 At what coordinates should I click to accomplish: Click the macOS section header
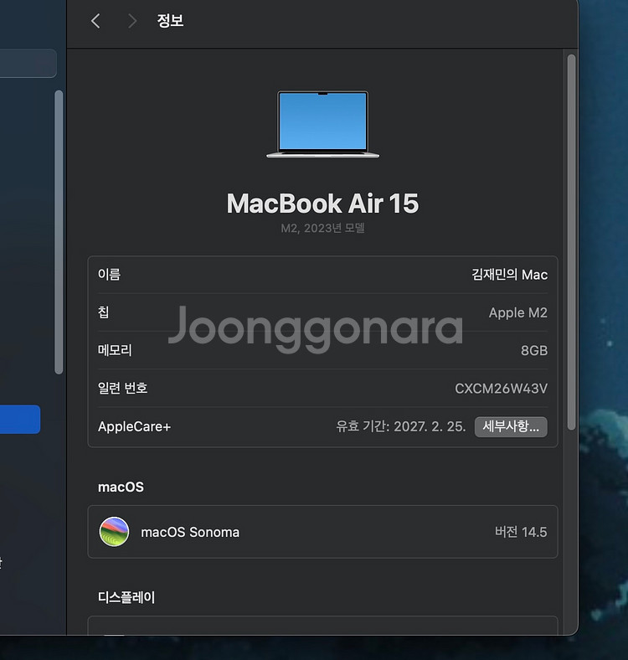coord(121,487)
